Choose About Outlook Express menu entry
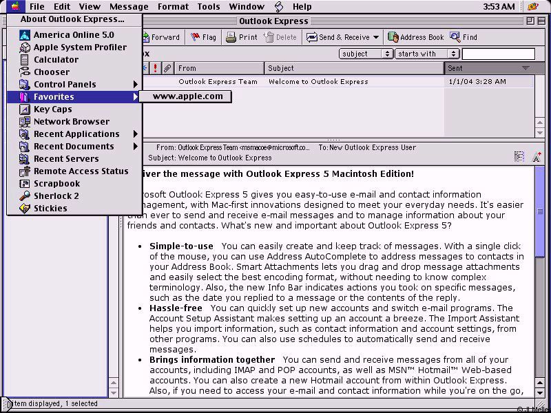The height and width of the screenshot is (413, 551). [x=72, y=19]
